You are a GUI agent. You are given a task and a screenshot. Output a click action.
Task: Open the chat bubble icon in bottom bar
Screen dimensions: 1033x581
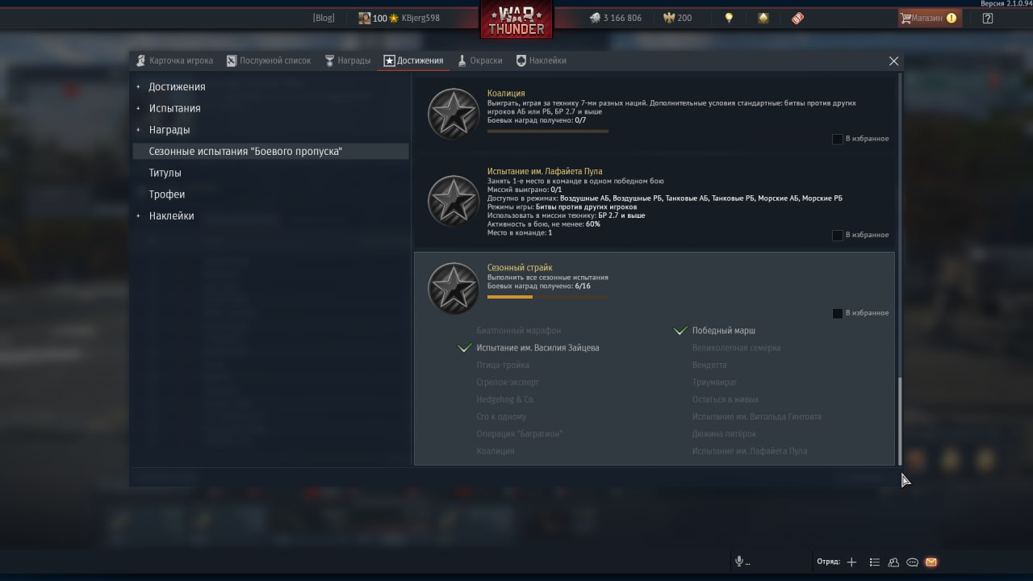pyautogui.click(x=912, y=562)
